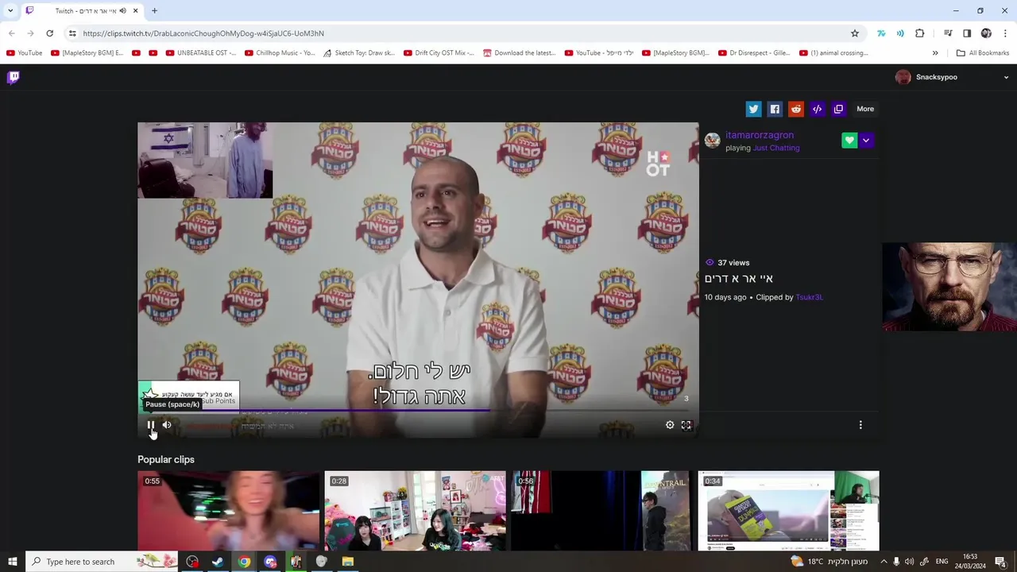Open the Chrome extensions puzzle icon
Image resolution: width=1017 pixels, height=572 pixels.
coord(920,33)
